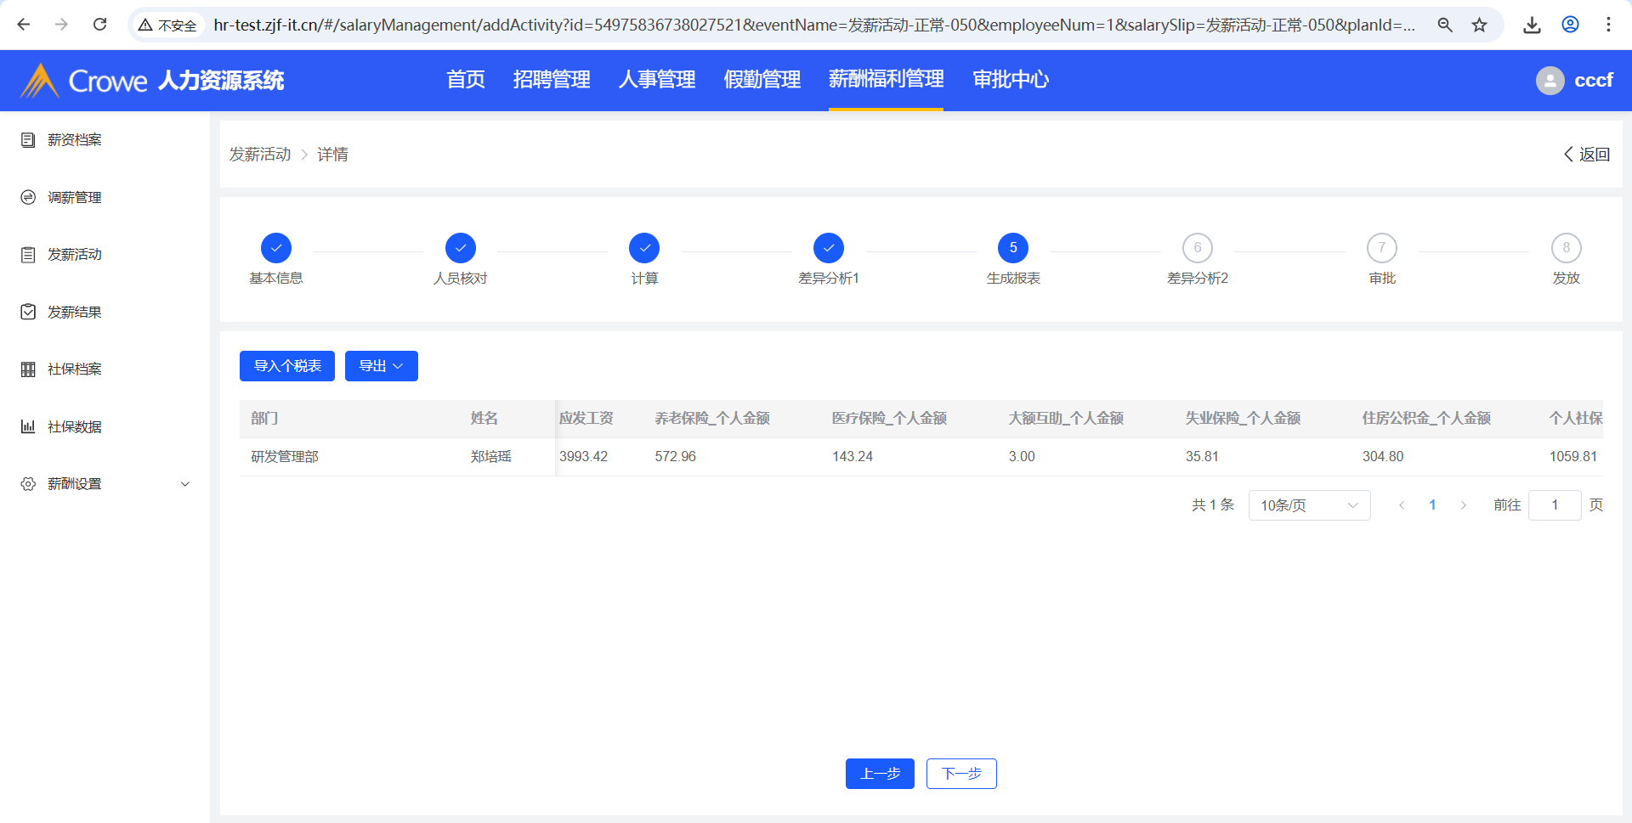This screenshot has height=823, width=1632.
Task: Click the 导入个税表 button
Action: pyautogui.click(x=287, y=366)
